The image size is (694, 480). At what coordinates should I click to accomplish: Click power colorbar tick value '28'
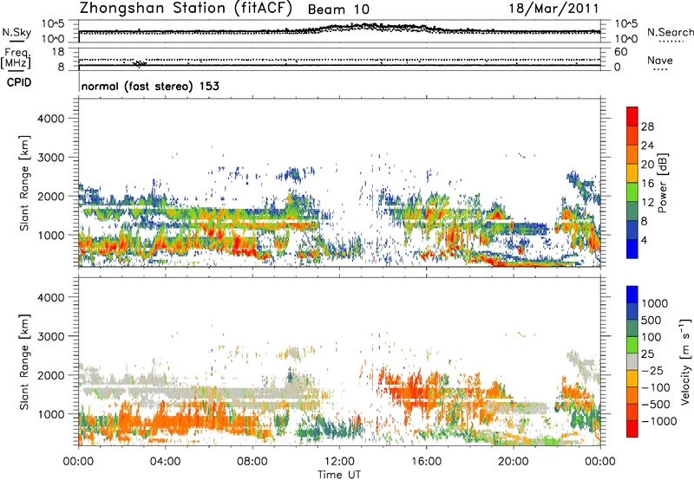click(647, 126)
